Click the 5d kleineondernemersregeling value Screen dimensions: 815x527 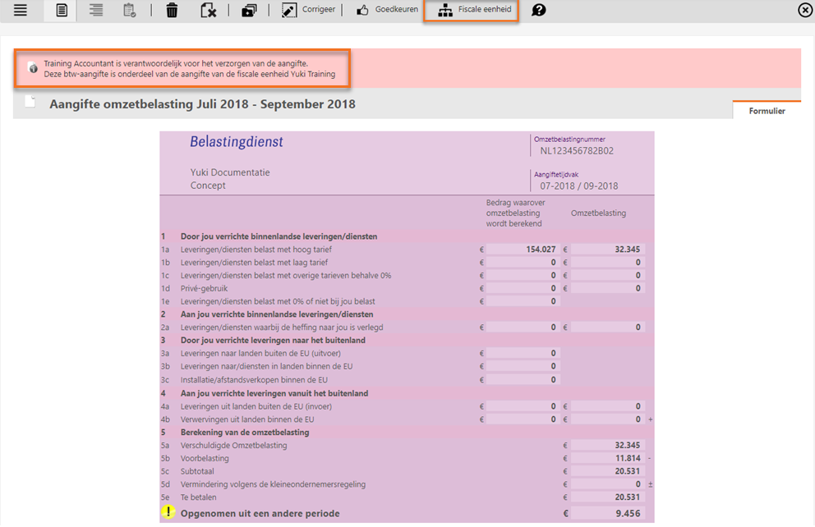click(608, 484)
